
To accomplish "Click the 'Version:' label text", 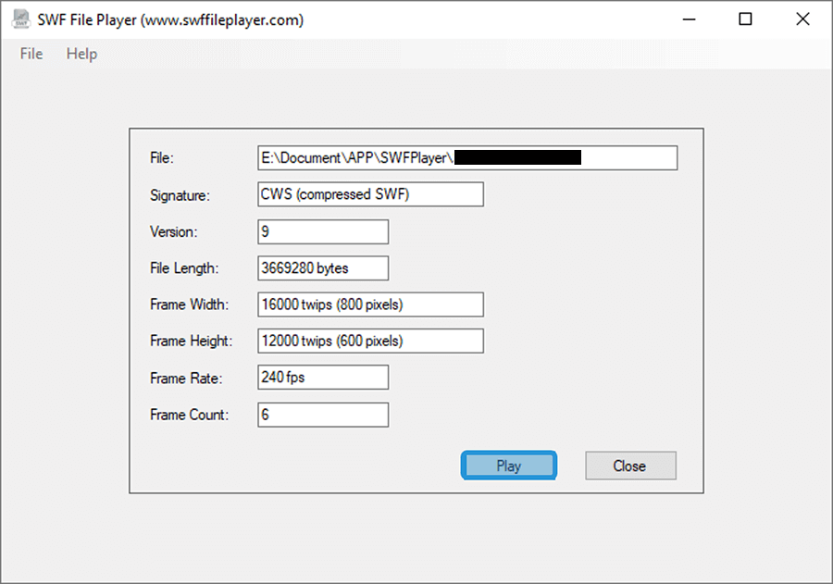I will coord(173,231).
